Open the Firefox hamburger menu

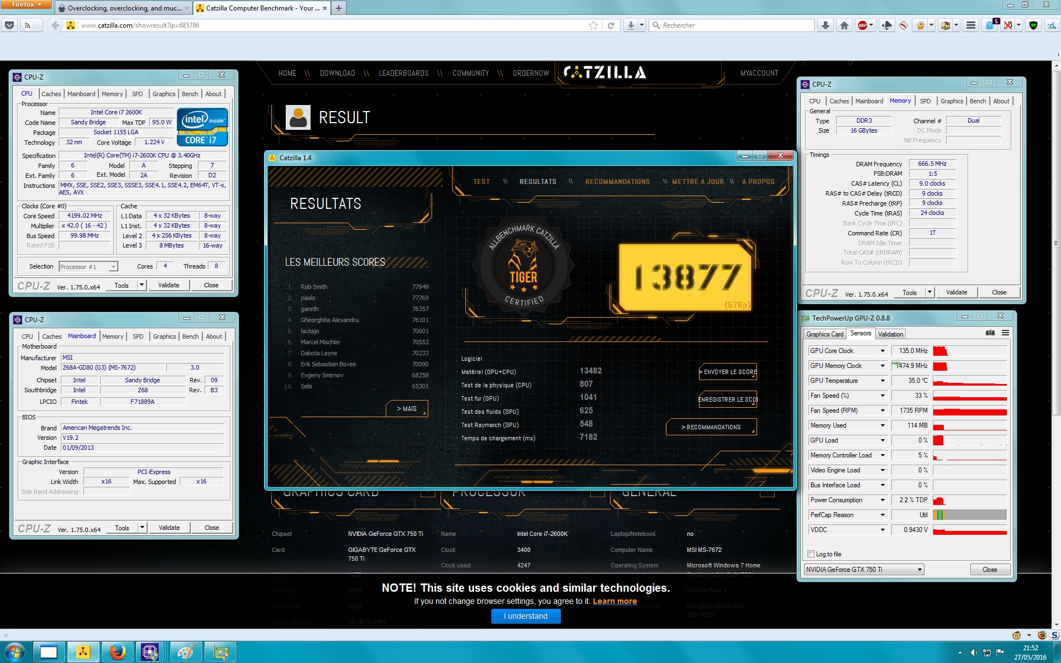click(x=970, y=25)
